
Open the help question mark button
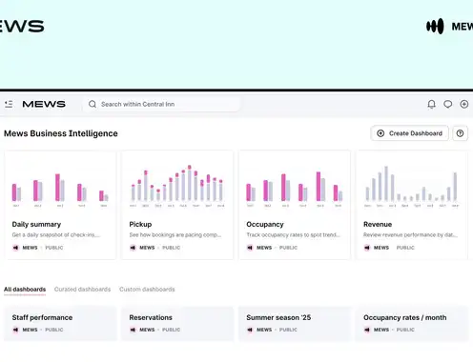pos(460,133)
